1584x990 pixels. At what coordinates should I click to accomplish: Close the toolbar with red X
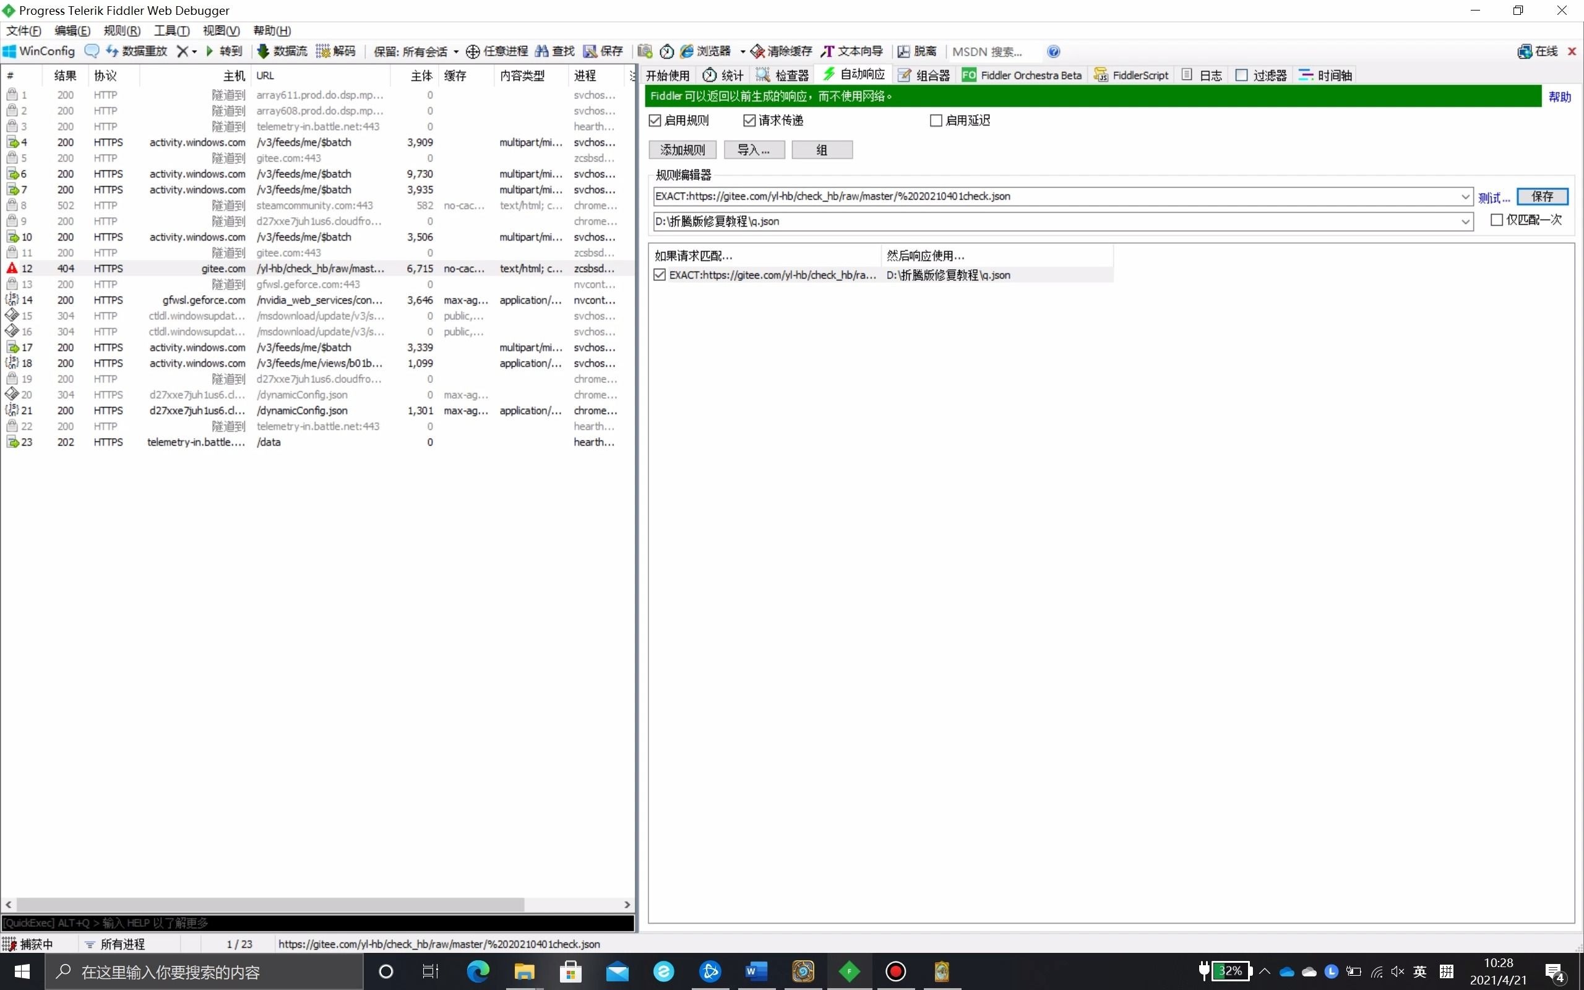pos(1572,51)
